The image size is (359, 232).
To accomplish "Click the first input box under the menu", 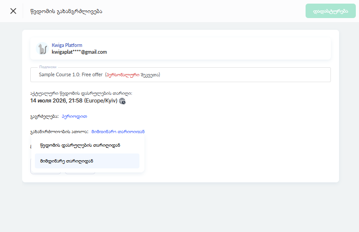I will click(x=46, y=173).
